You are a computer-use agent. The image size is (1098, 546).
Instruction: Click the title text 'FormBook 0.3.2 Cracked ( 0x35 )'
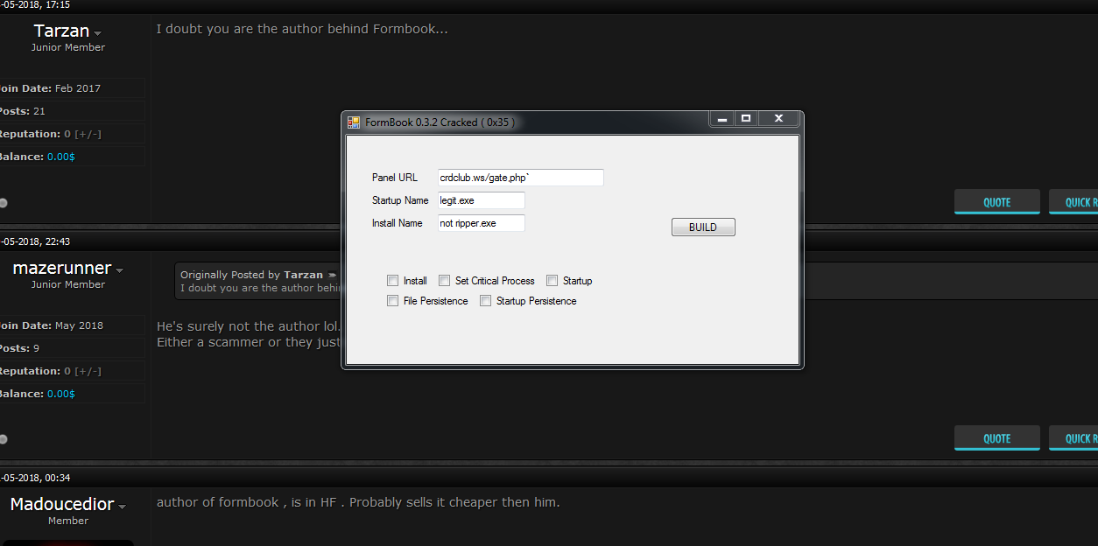click(440, 122)
